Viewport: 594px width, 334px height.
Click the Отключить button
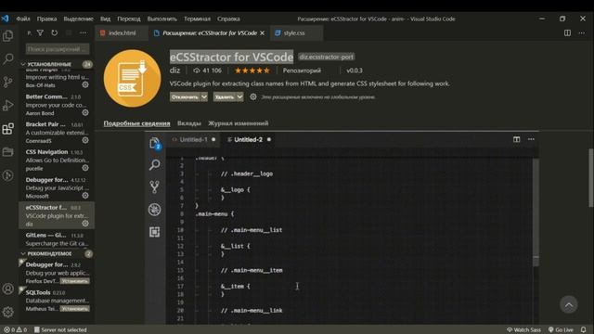[185, 97]
